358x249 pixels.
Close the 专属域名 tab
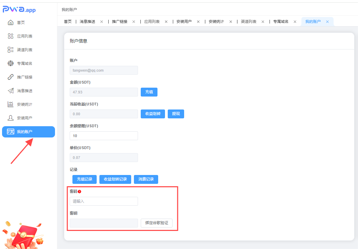[x=295, y=21]
